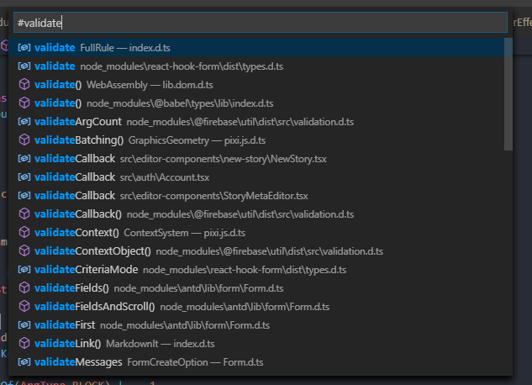Select validateMessages FormCreateOption Form.d.ts

click(x=256, y=362)
